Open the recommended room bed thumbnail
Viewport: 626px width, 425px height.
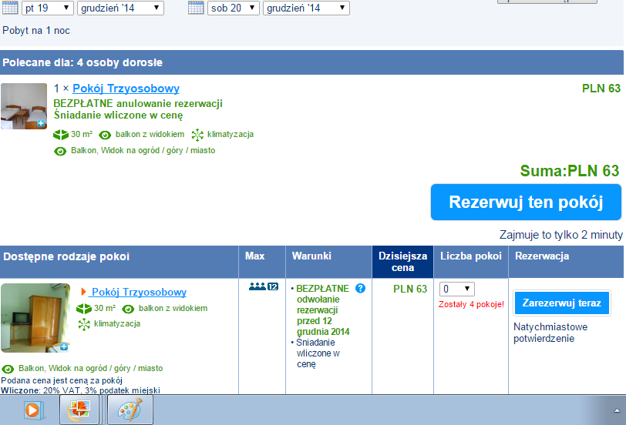[x=24, y=106]
